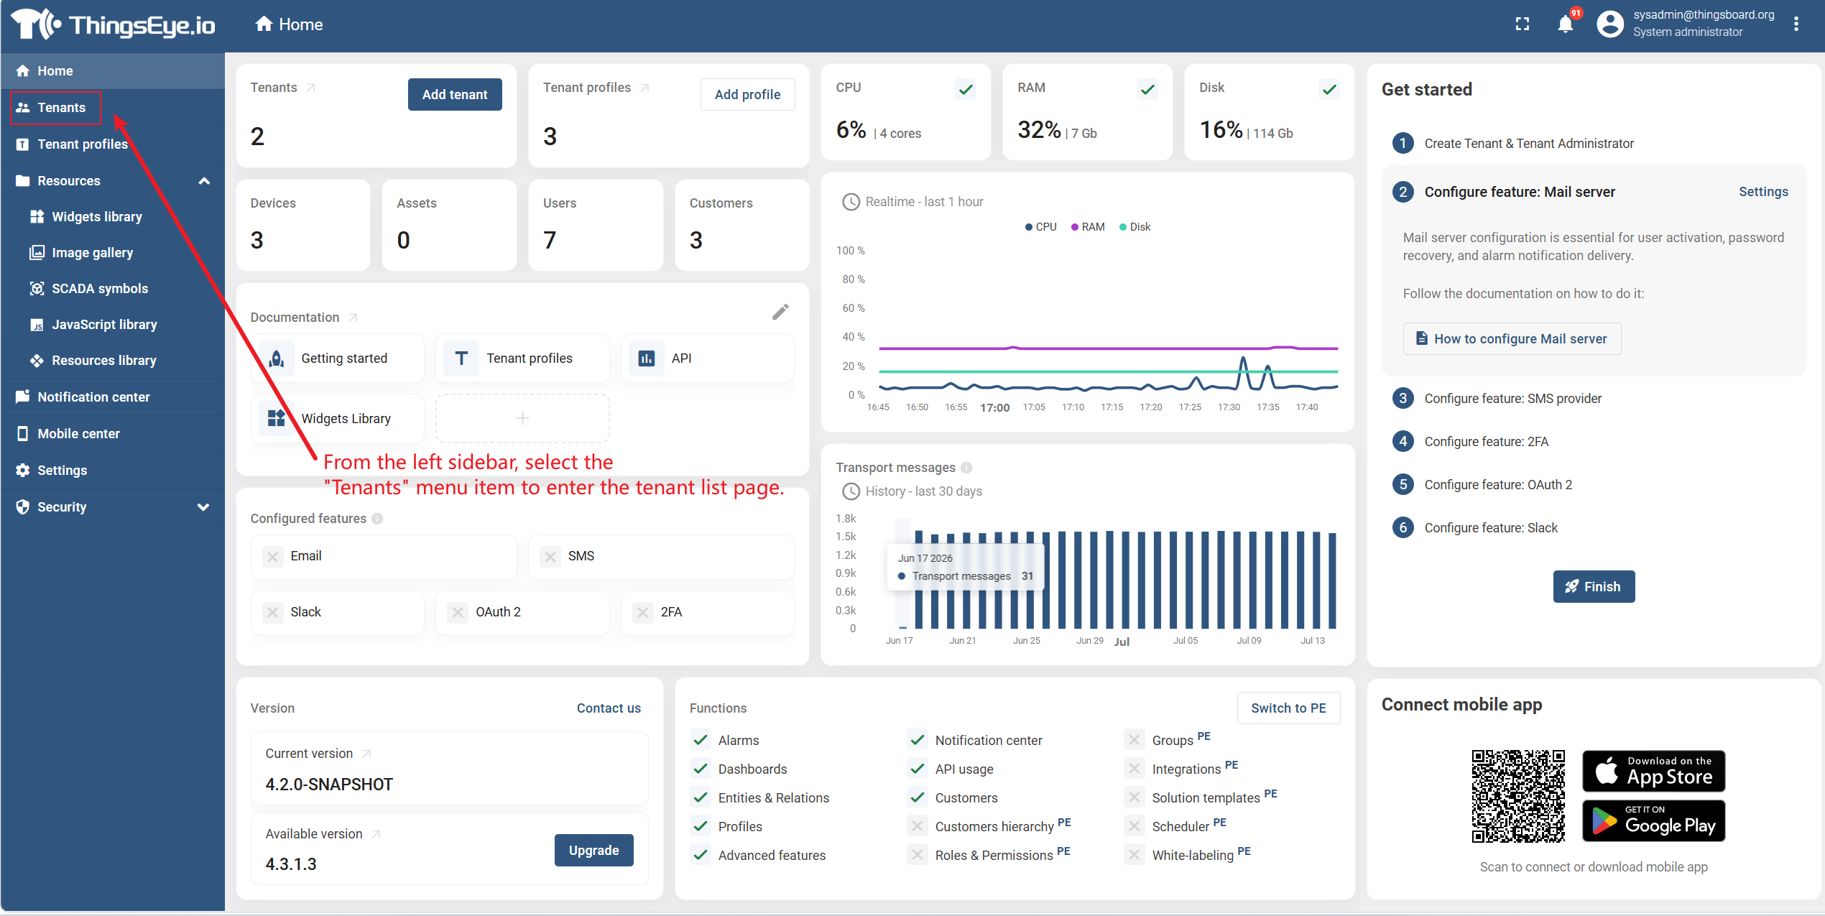Open Tenants menu item in sidebar
The image size is (1825, 916).
click(113, 108)
